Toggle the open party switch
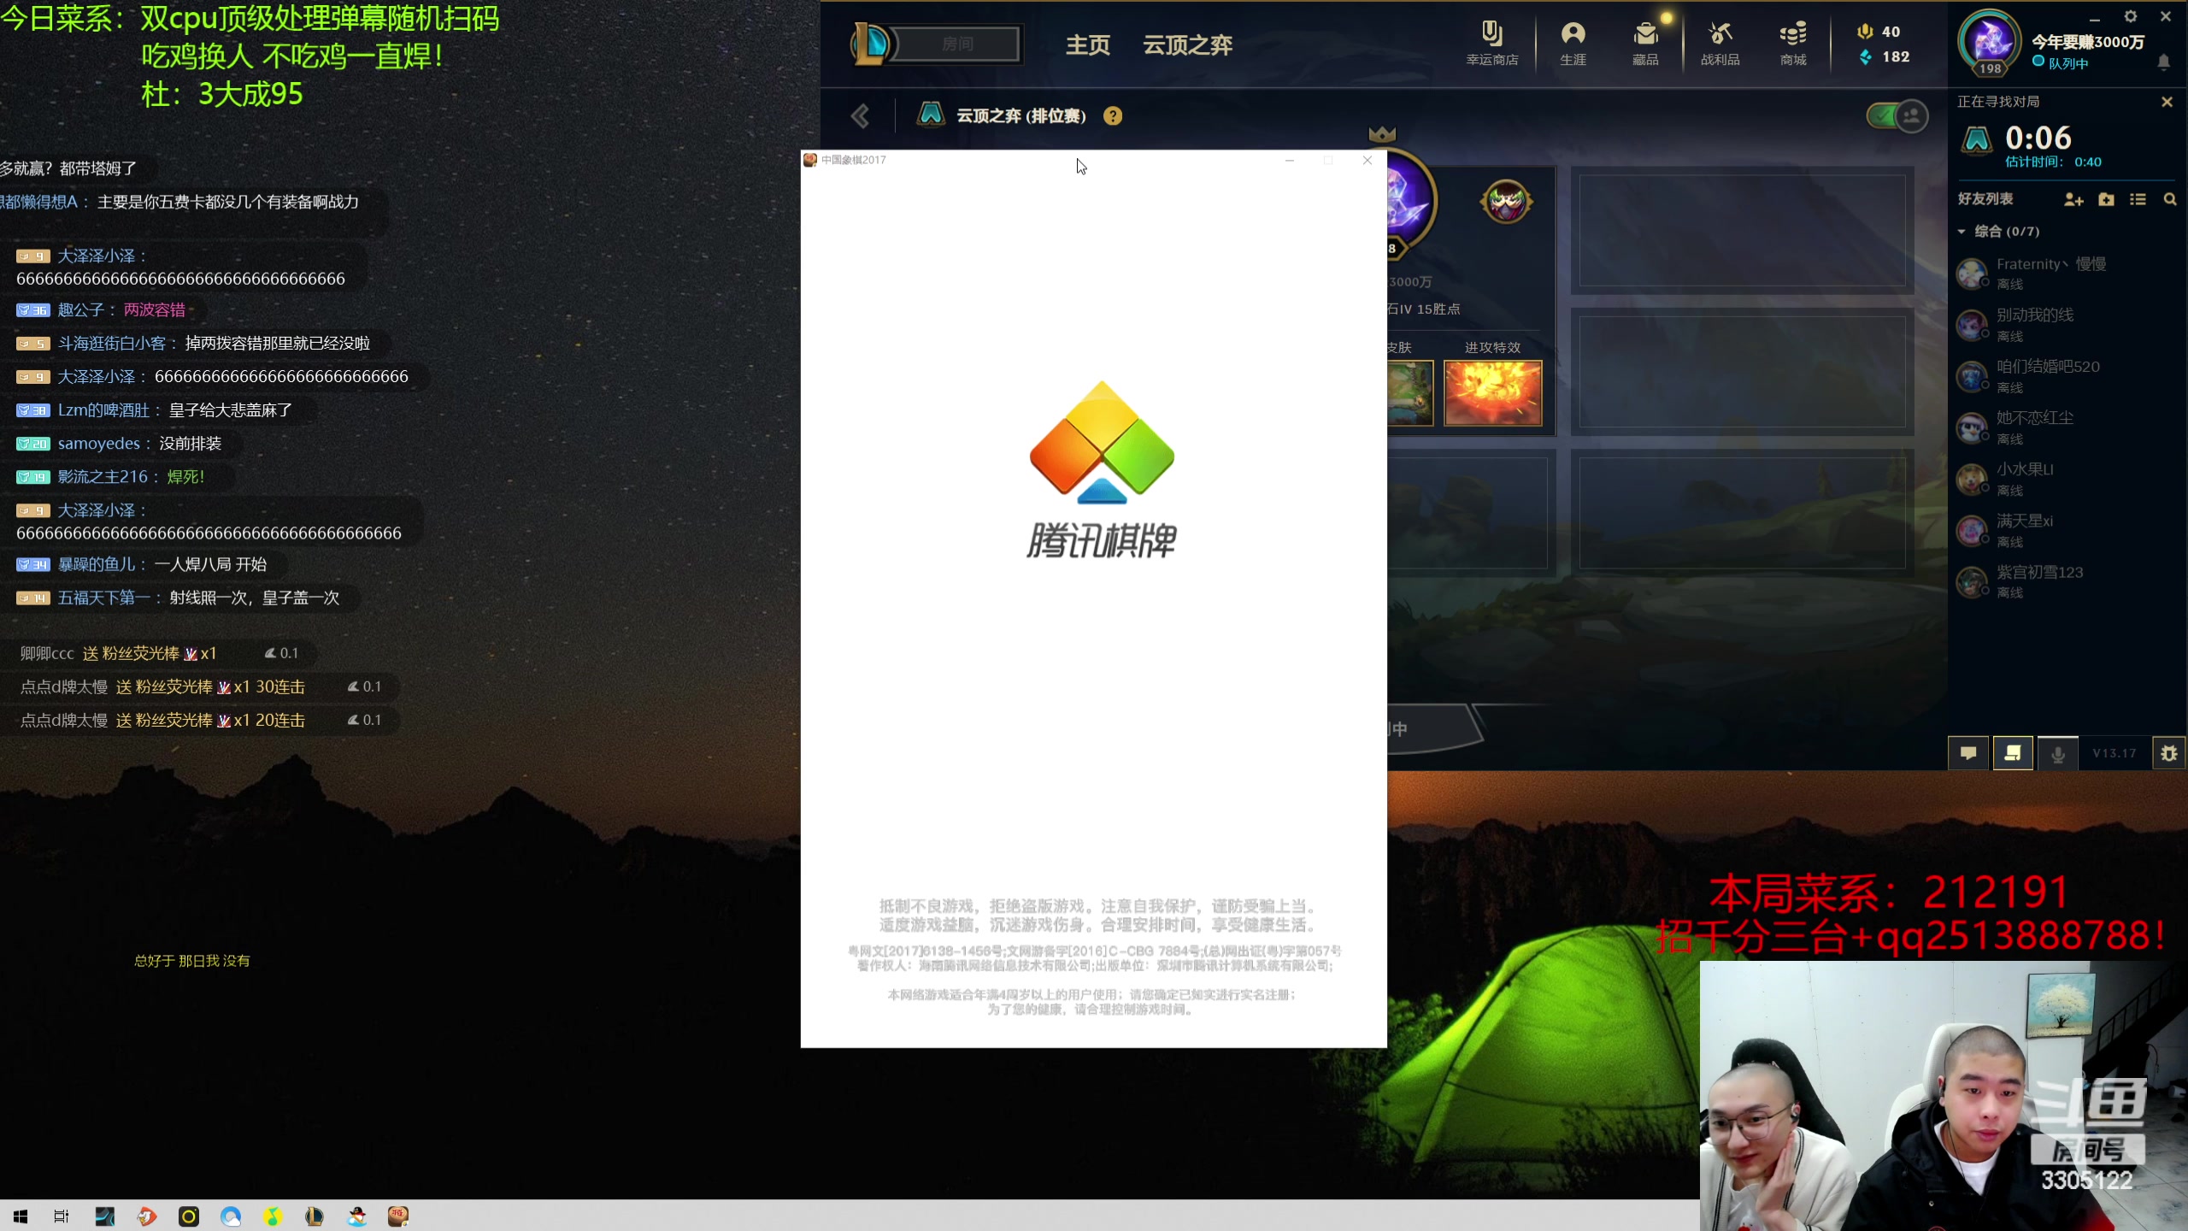This screenshot has width=2188, height=1231. [x=1897, y=115]
